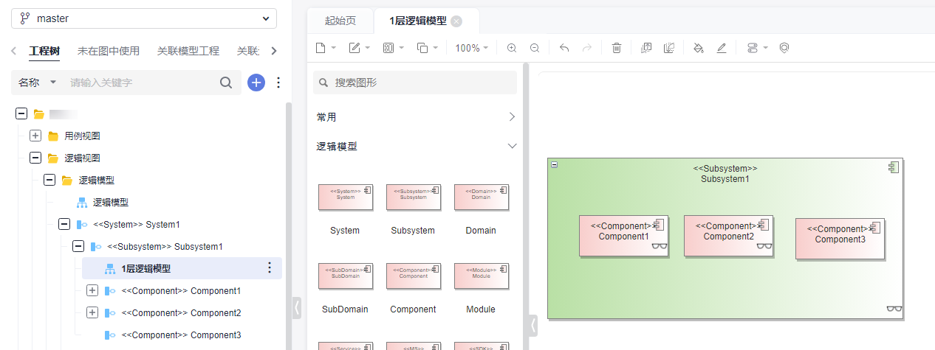935x350 pixels.
Task: Select Component3 box on the canvas
Action: pyautogui.click(x=840, y=239)
